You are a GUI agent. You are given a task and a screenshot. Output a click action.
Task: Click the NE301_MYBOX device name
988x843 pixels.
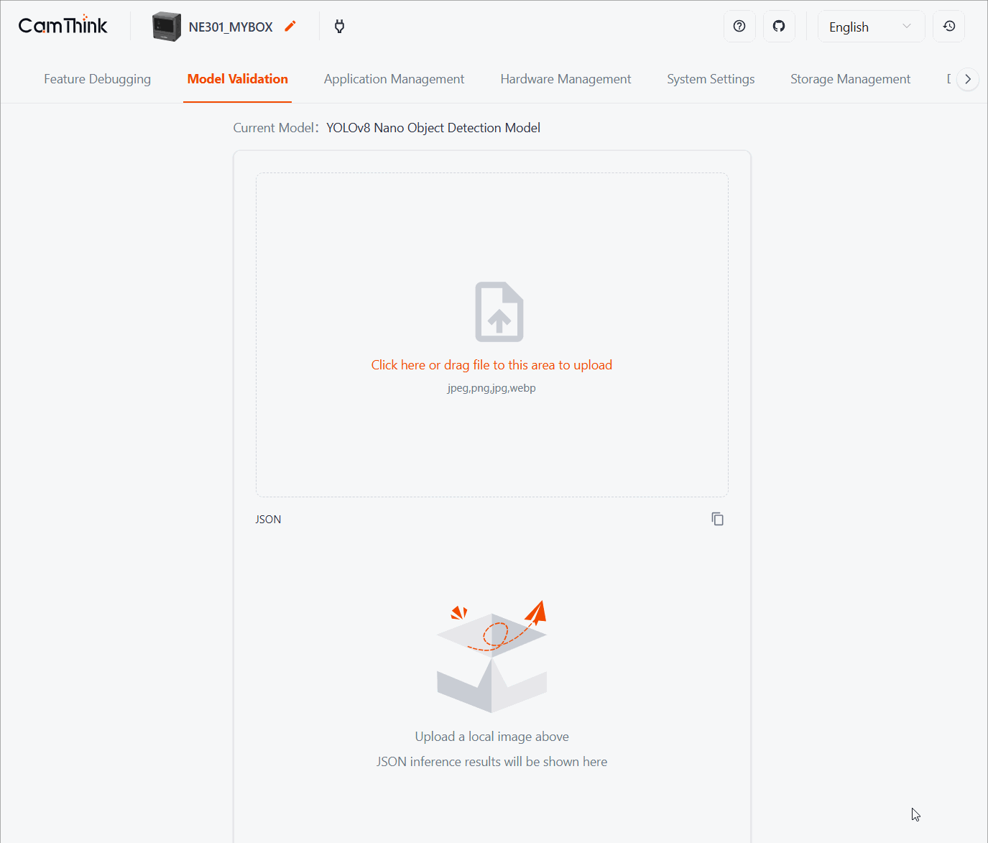(x=231, y=27)
